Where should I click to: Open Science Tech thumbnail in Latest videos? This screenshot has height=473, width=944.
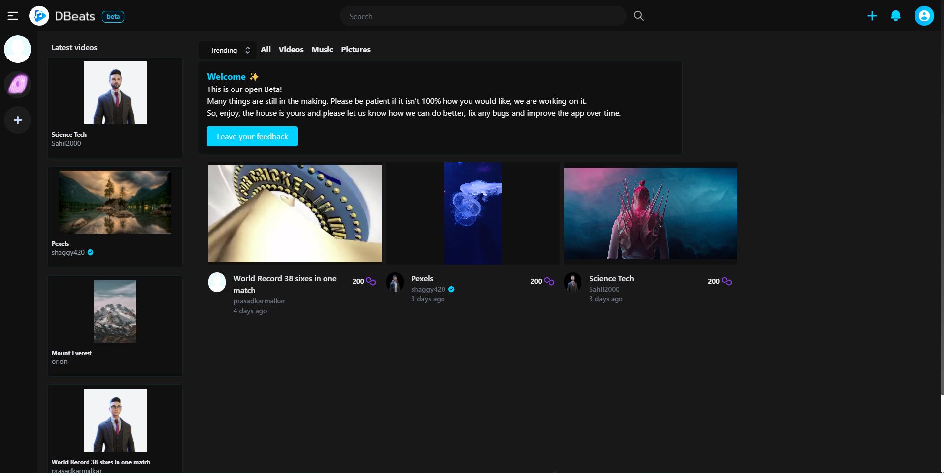tap(115, 93)
